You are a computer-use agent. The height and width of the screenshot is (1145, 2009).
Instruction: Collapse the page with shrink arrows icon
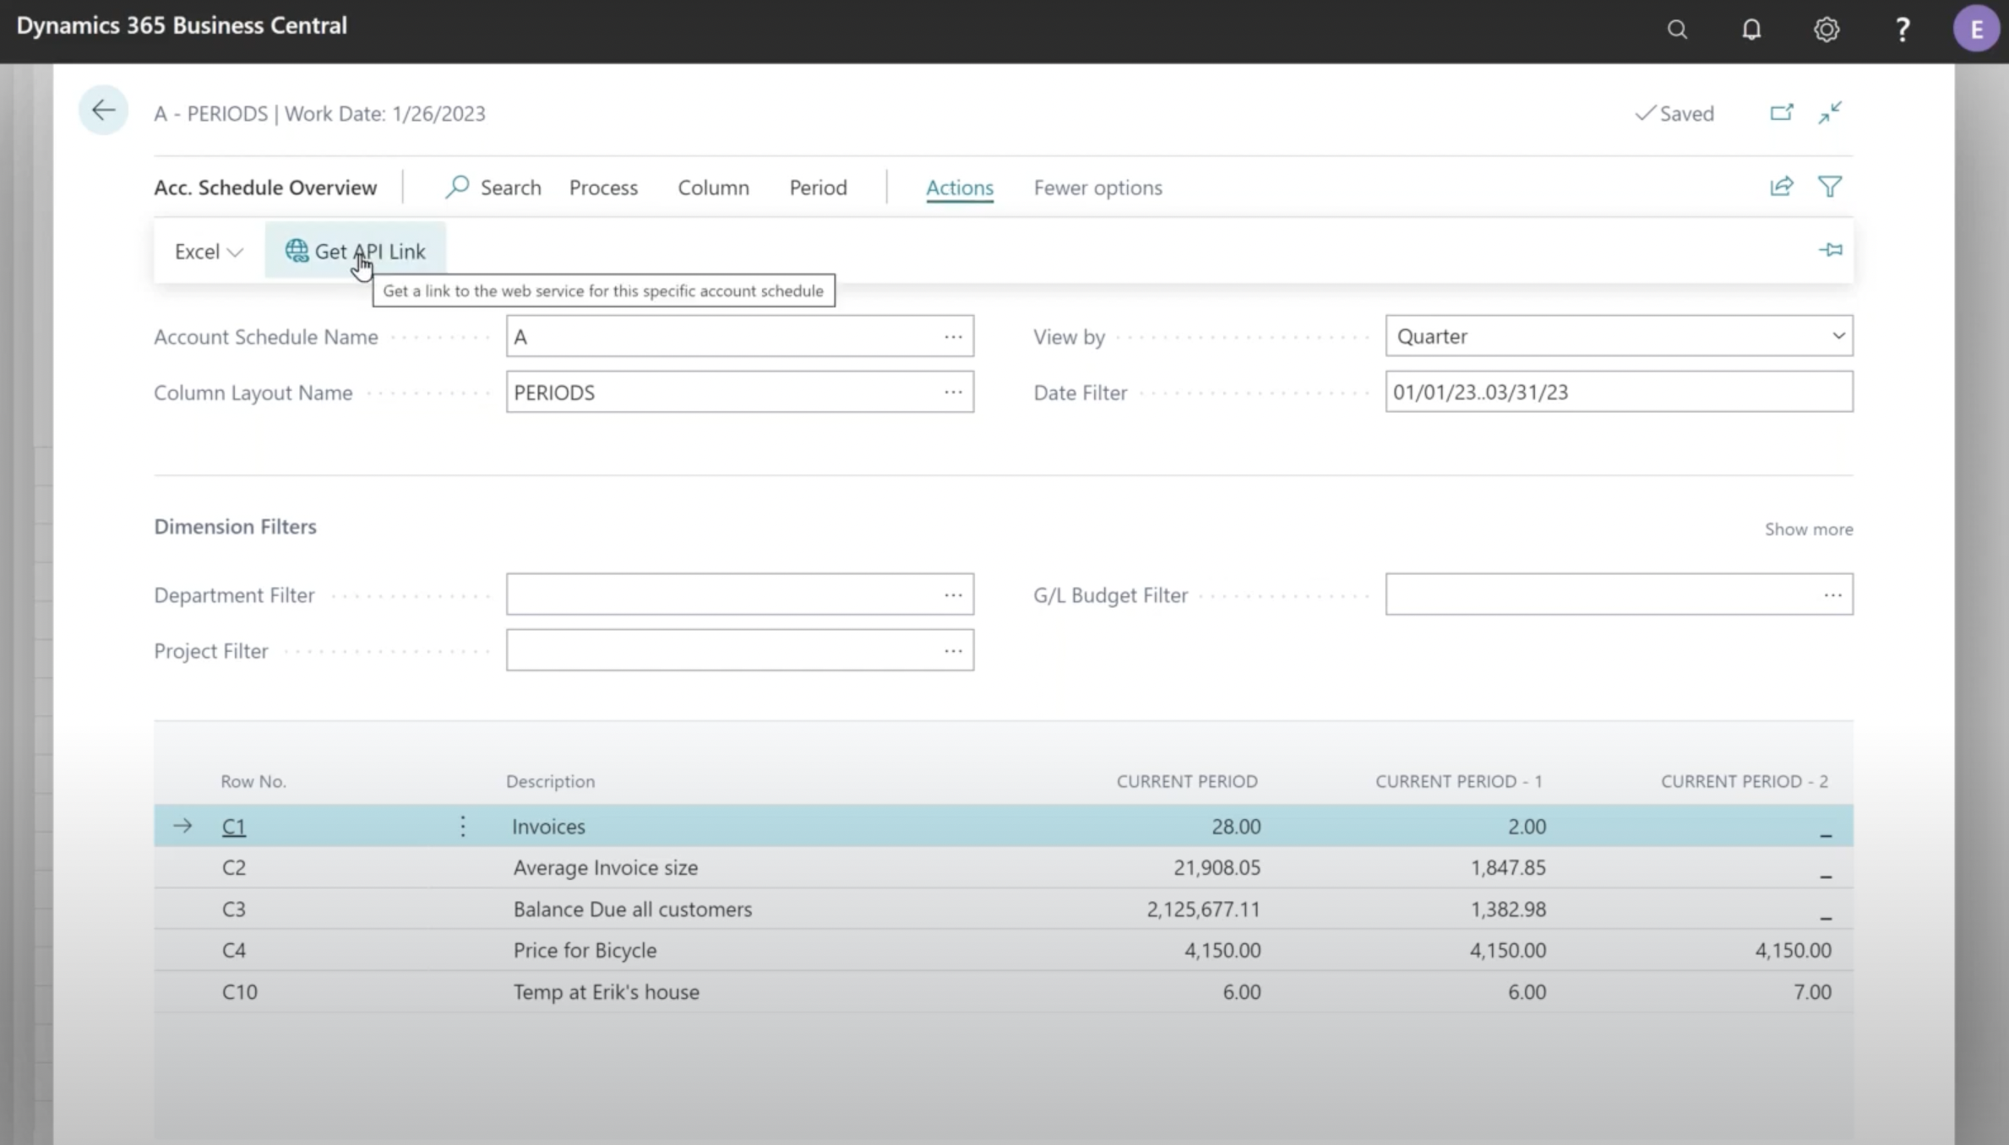[1830, 112]
